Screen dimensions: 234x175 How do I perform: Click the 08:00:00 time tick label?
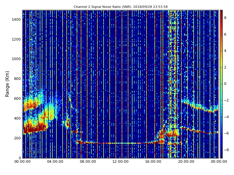88,162
